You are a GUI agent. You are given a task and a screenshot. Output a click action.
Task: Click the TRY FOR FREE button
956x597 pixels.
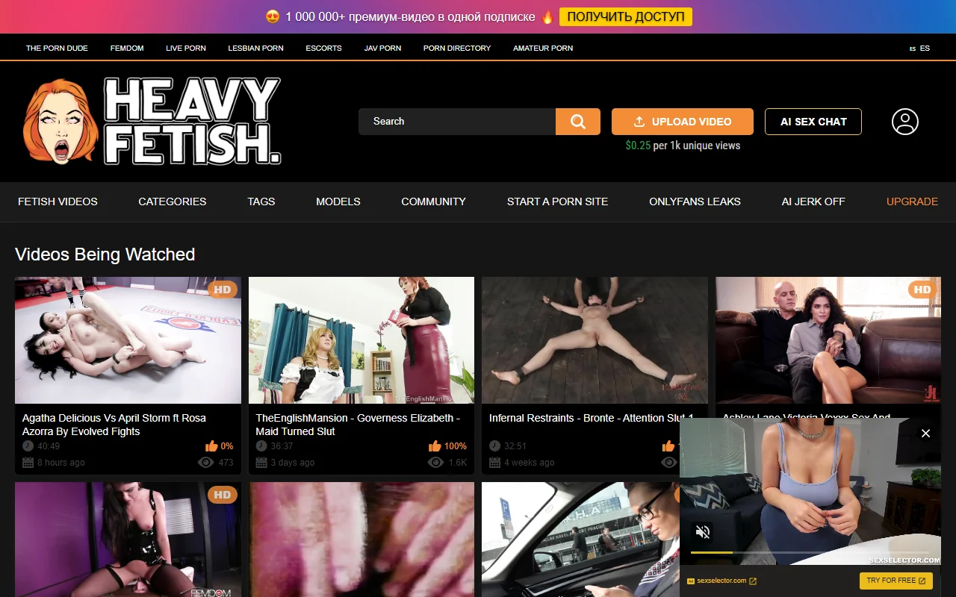[896, 580]
